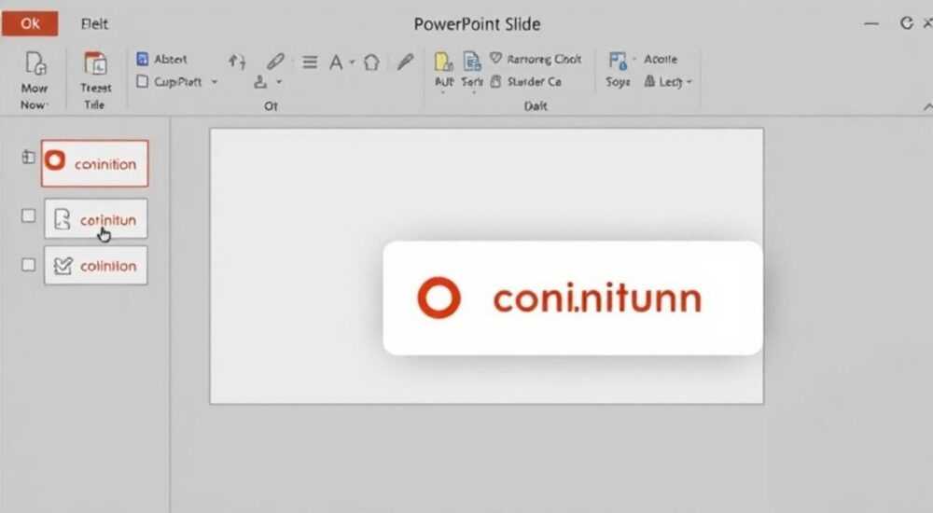Check the box beside colinitun slide
Viewport: 933px width, 513px height.
(28, 215)
